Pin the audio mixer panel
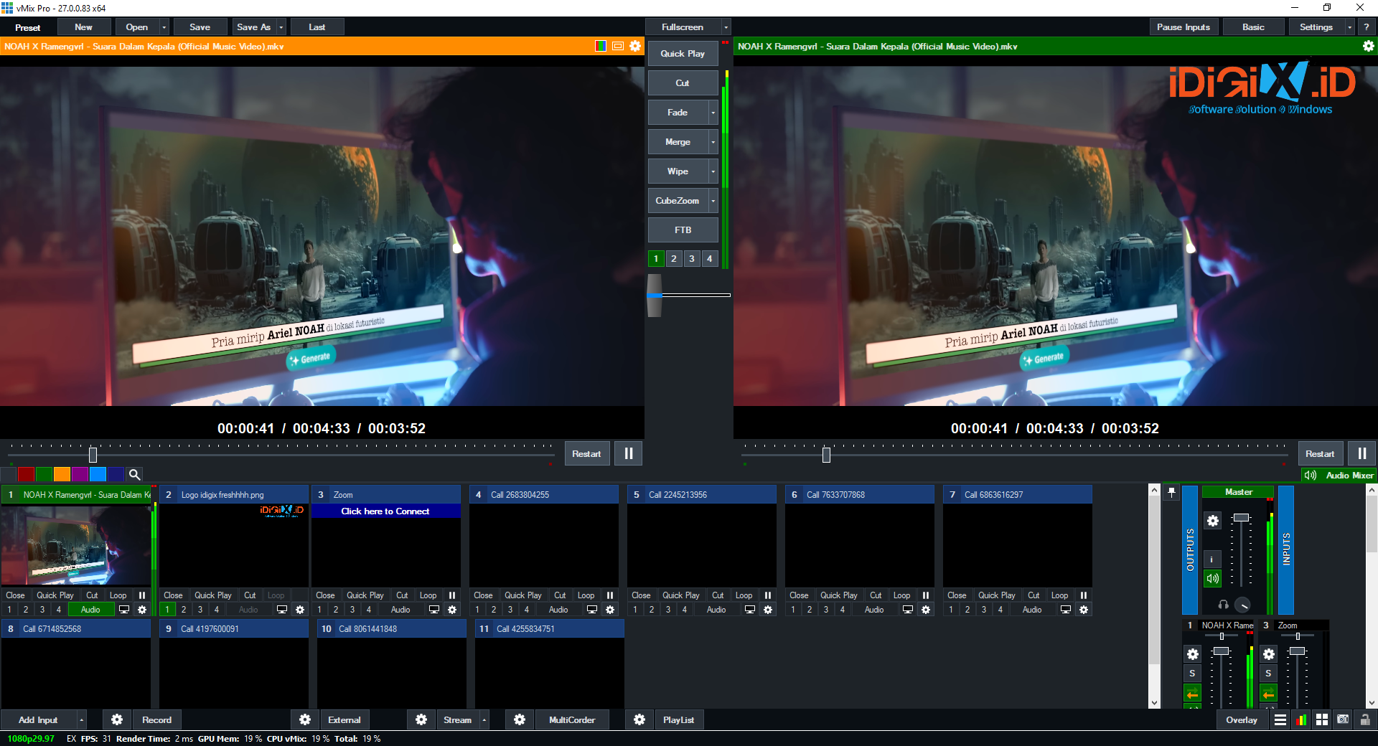Image resolution: width=1378 pixels, height=746 pixels. (x=1171, y=493)
